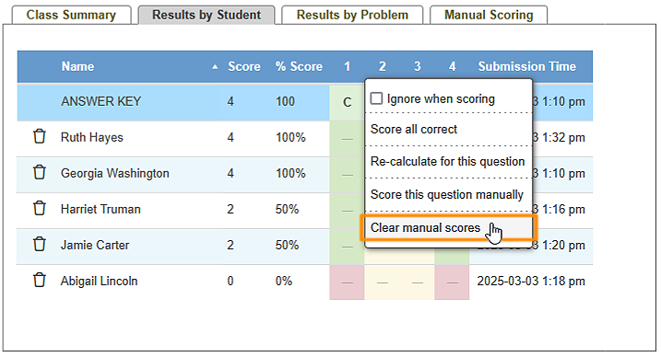661x357 pixels.
Task: Open the Results by Problem tab
Action: click(x=352, y=15)
